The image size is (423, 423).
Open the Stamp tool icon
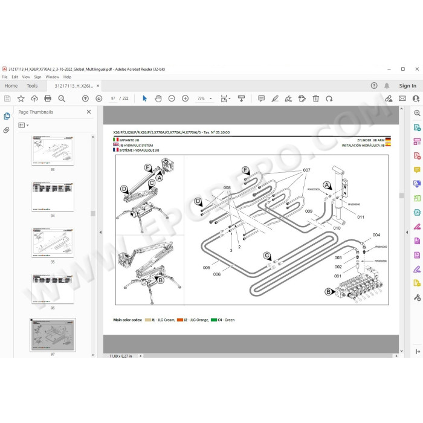pos(302,98)
